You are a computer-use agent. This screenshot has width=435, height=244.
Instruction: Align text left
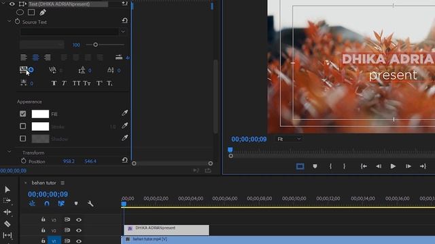tap(24, 57)
